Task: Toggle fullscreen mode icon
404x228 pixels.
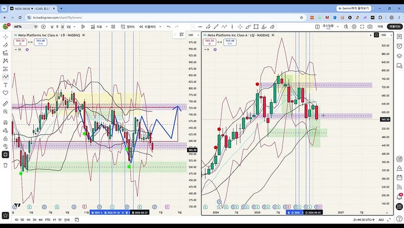Action: point(362,27)
